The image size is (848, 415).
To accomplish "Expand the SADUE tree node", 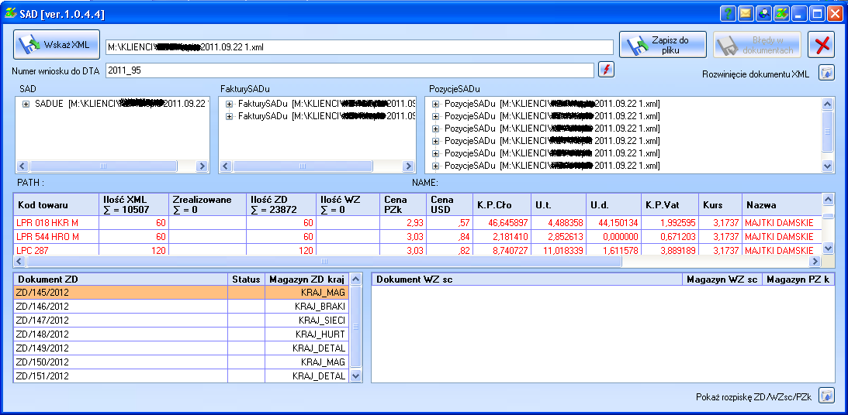I will [x=26, y=104].
